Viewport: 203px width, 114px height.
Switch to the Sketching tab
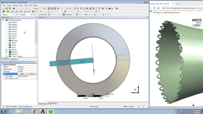click(x=5, y=59)
